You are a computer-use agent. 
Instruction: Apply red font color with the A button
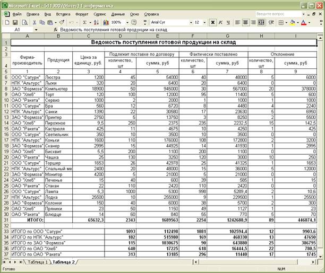pyautogui.click(x=304, y=22)
